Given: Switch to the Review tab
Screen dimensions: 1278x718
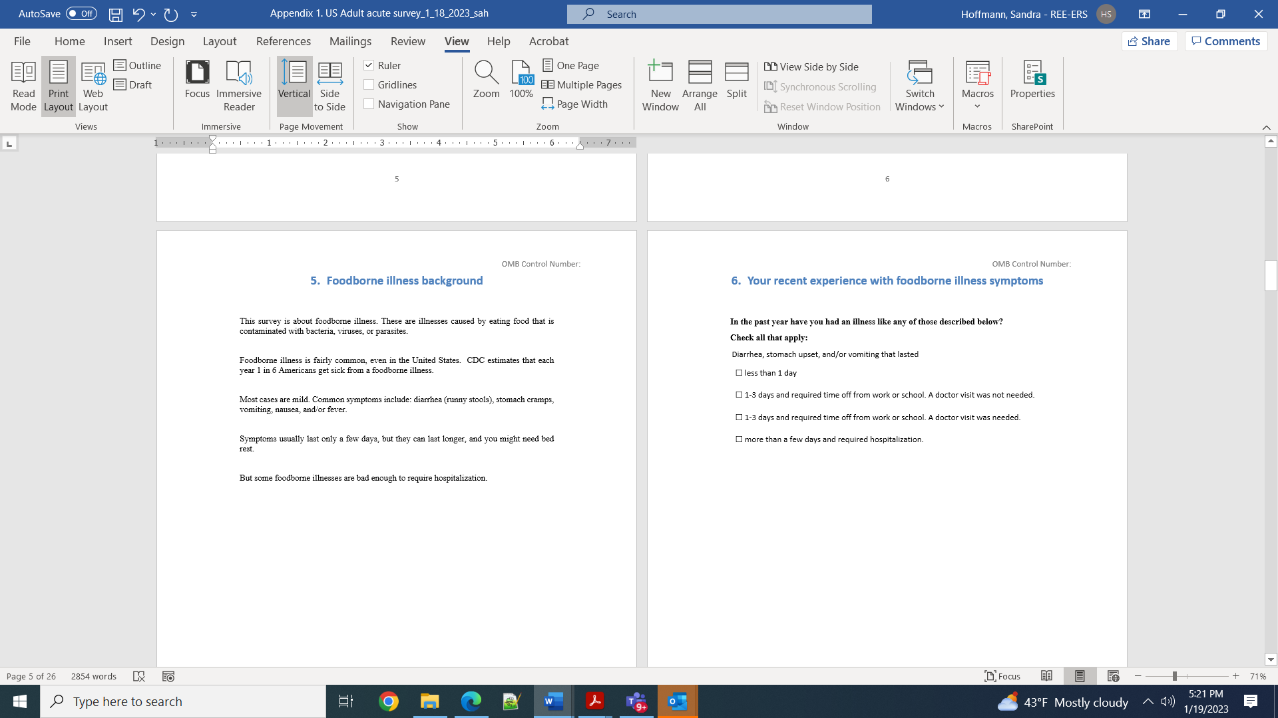Looking at the screenshot, I should pyautogui.click(x=407, y=41).
